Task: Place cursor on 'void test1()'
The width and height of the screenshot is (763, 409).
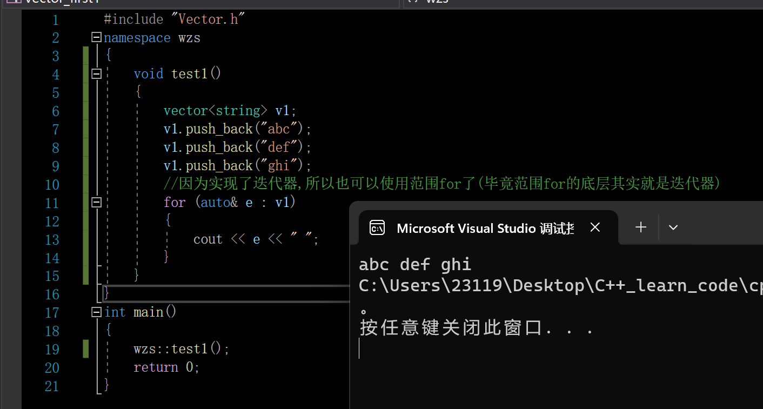Action: tap(177, 73)
